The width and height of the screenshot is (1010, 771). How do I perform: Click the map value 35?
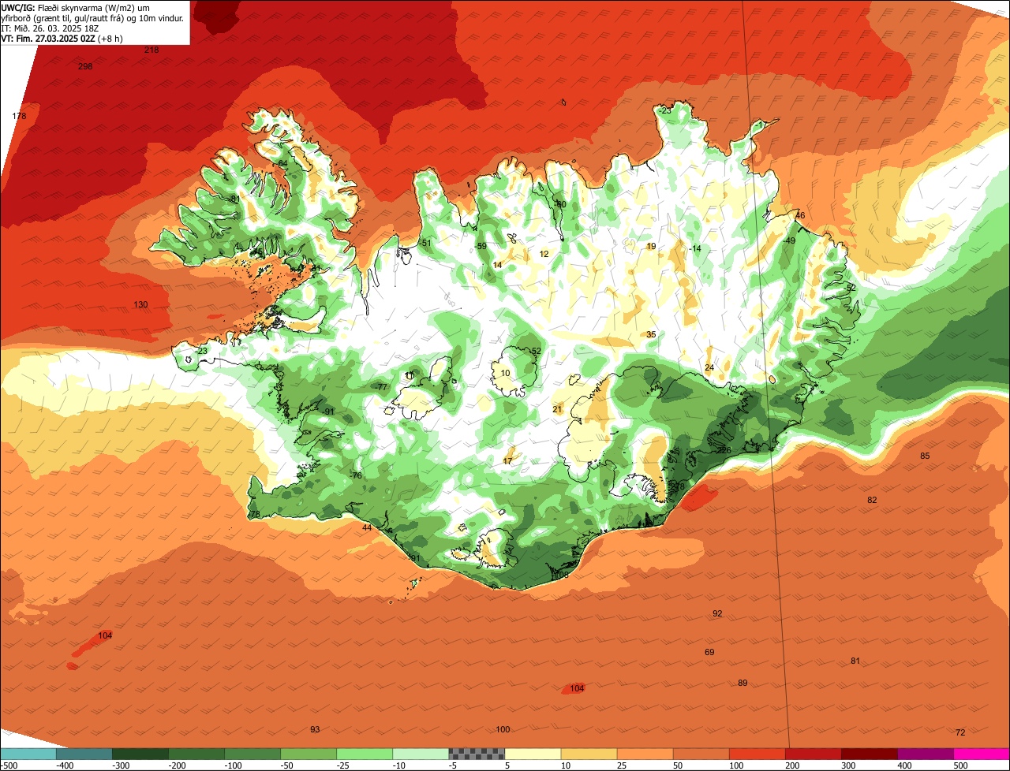click(x=651, y=334)
